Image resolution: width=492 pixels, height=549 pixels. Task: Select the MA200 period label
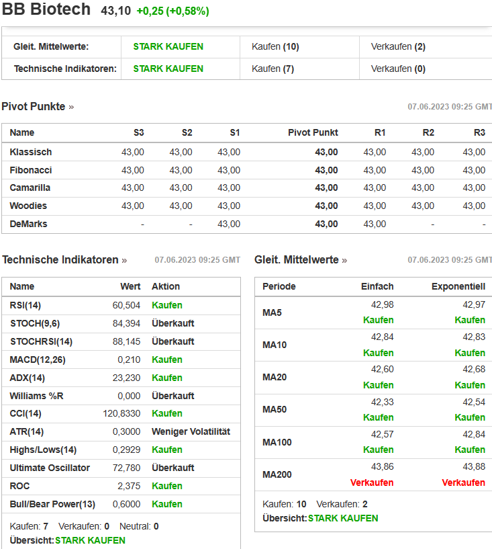[x=277, y=474]
